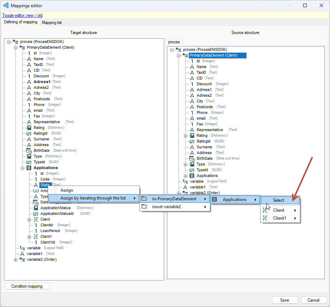Click the integer icon beside LoanPeriod in Target structure
Viewport: 330px width, 307px height.
(x=36, y=231)
